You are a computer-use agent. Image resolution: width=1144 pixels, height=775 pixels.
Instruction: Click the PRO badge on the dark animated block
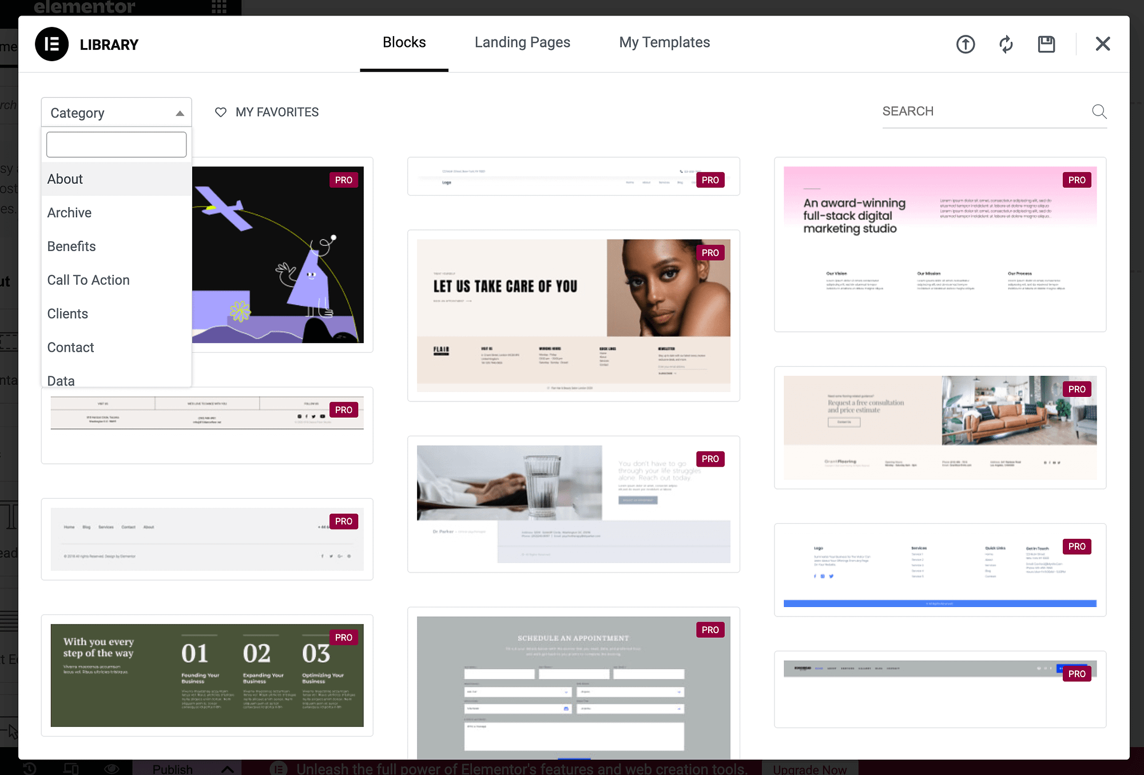pos(343,179)
